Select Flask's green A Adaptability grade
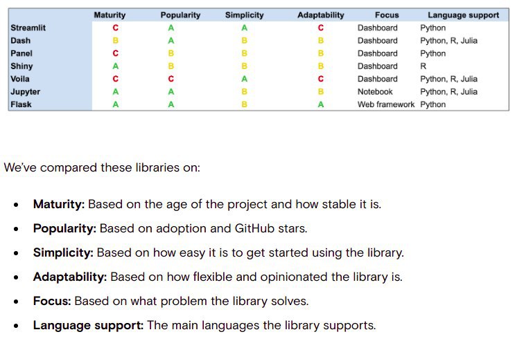 coord(320,104)
